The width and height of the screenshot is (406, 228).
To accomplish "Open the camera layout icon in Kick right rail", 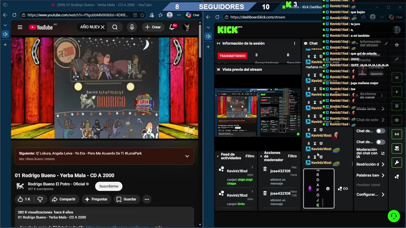I will 396,148.
